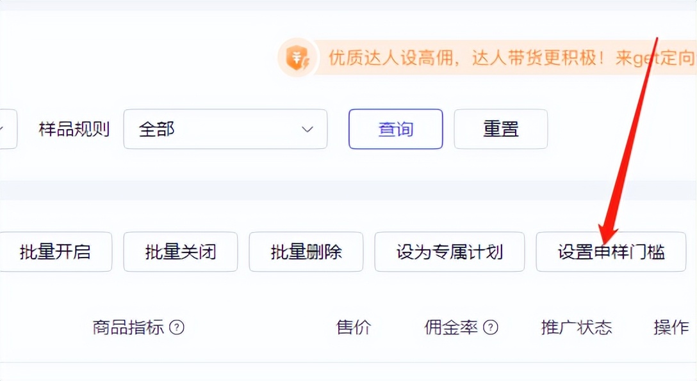Open the 样品规则 dropdown showing 全部
697x381 pixels.
click(225, 129)
